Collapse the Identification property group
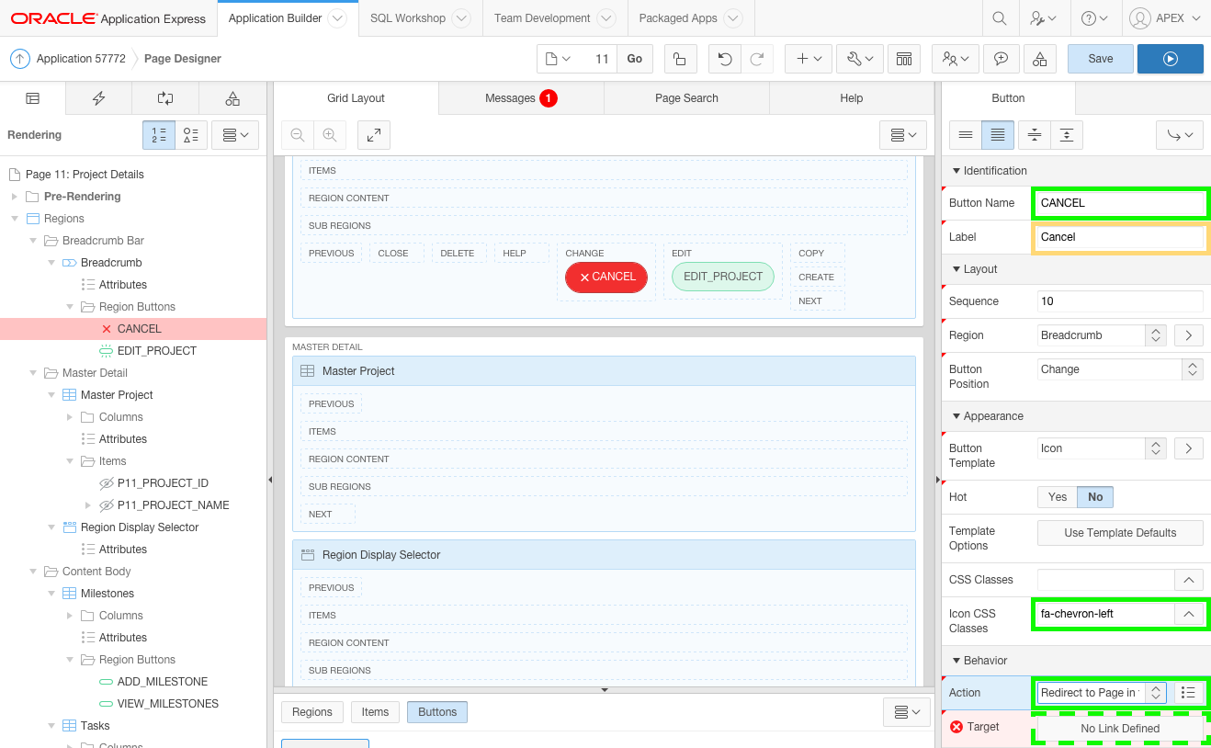Screen dimensions: 1211x748 point(956,171)
